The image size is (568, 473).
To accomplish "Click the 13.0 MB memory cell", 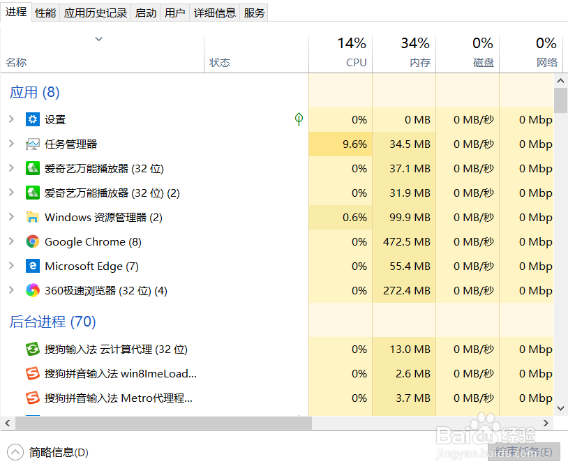I will coord(404,349).
